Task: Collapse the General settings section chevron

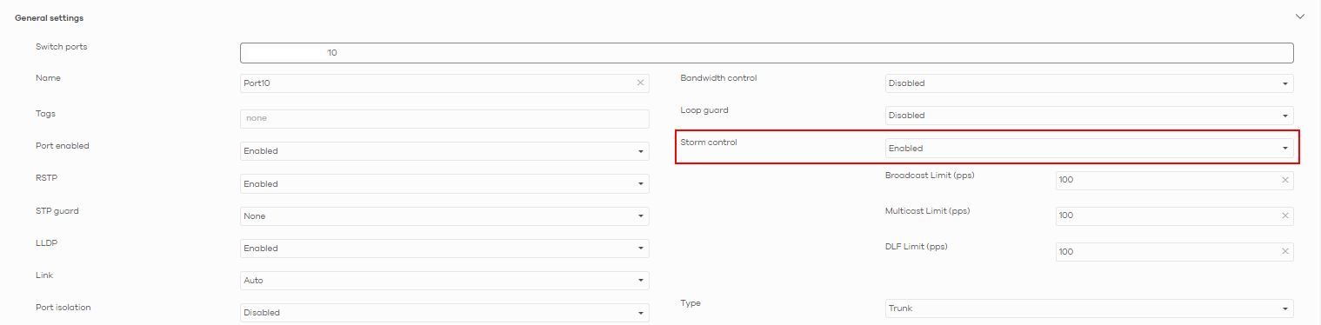Action: tap(1300, 17)
